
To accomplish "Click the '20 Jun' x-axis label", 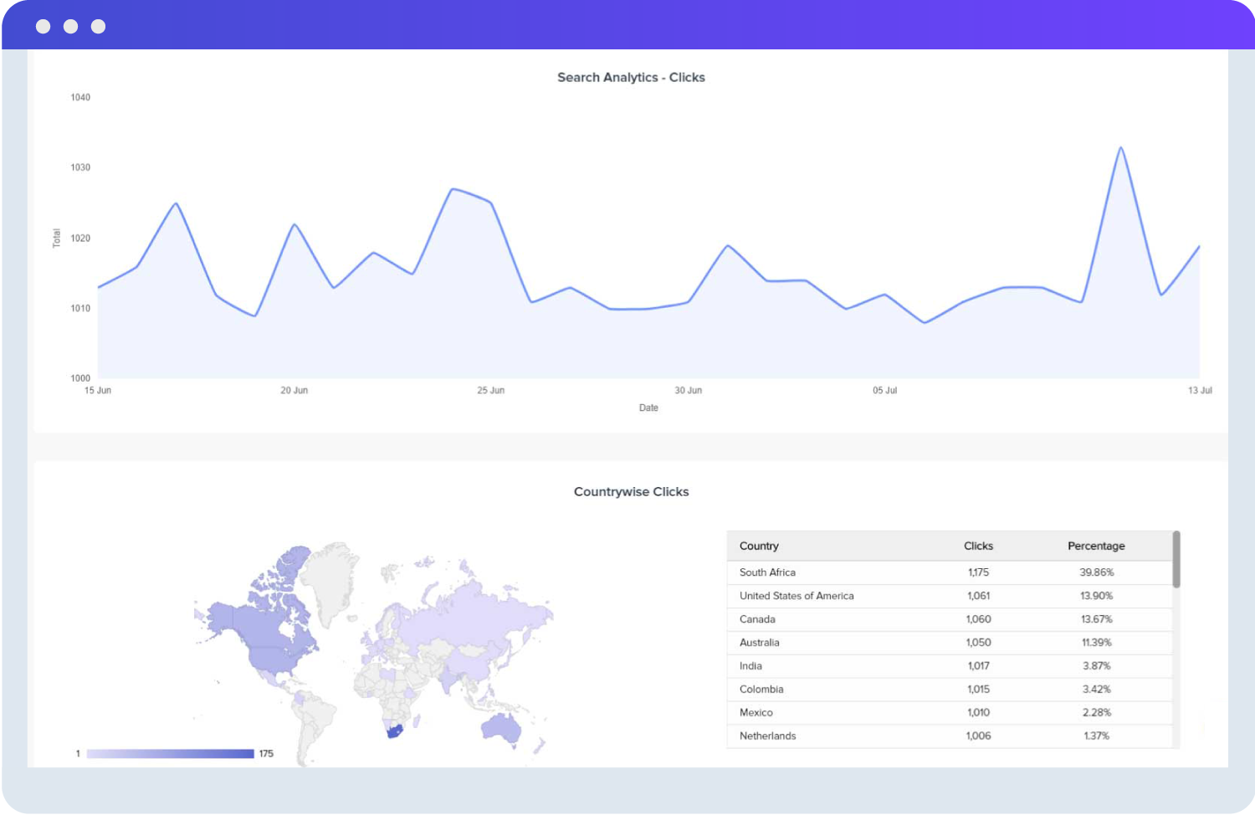I will 294,391.
